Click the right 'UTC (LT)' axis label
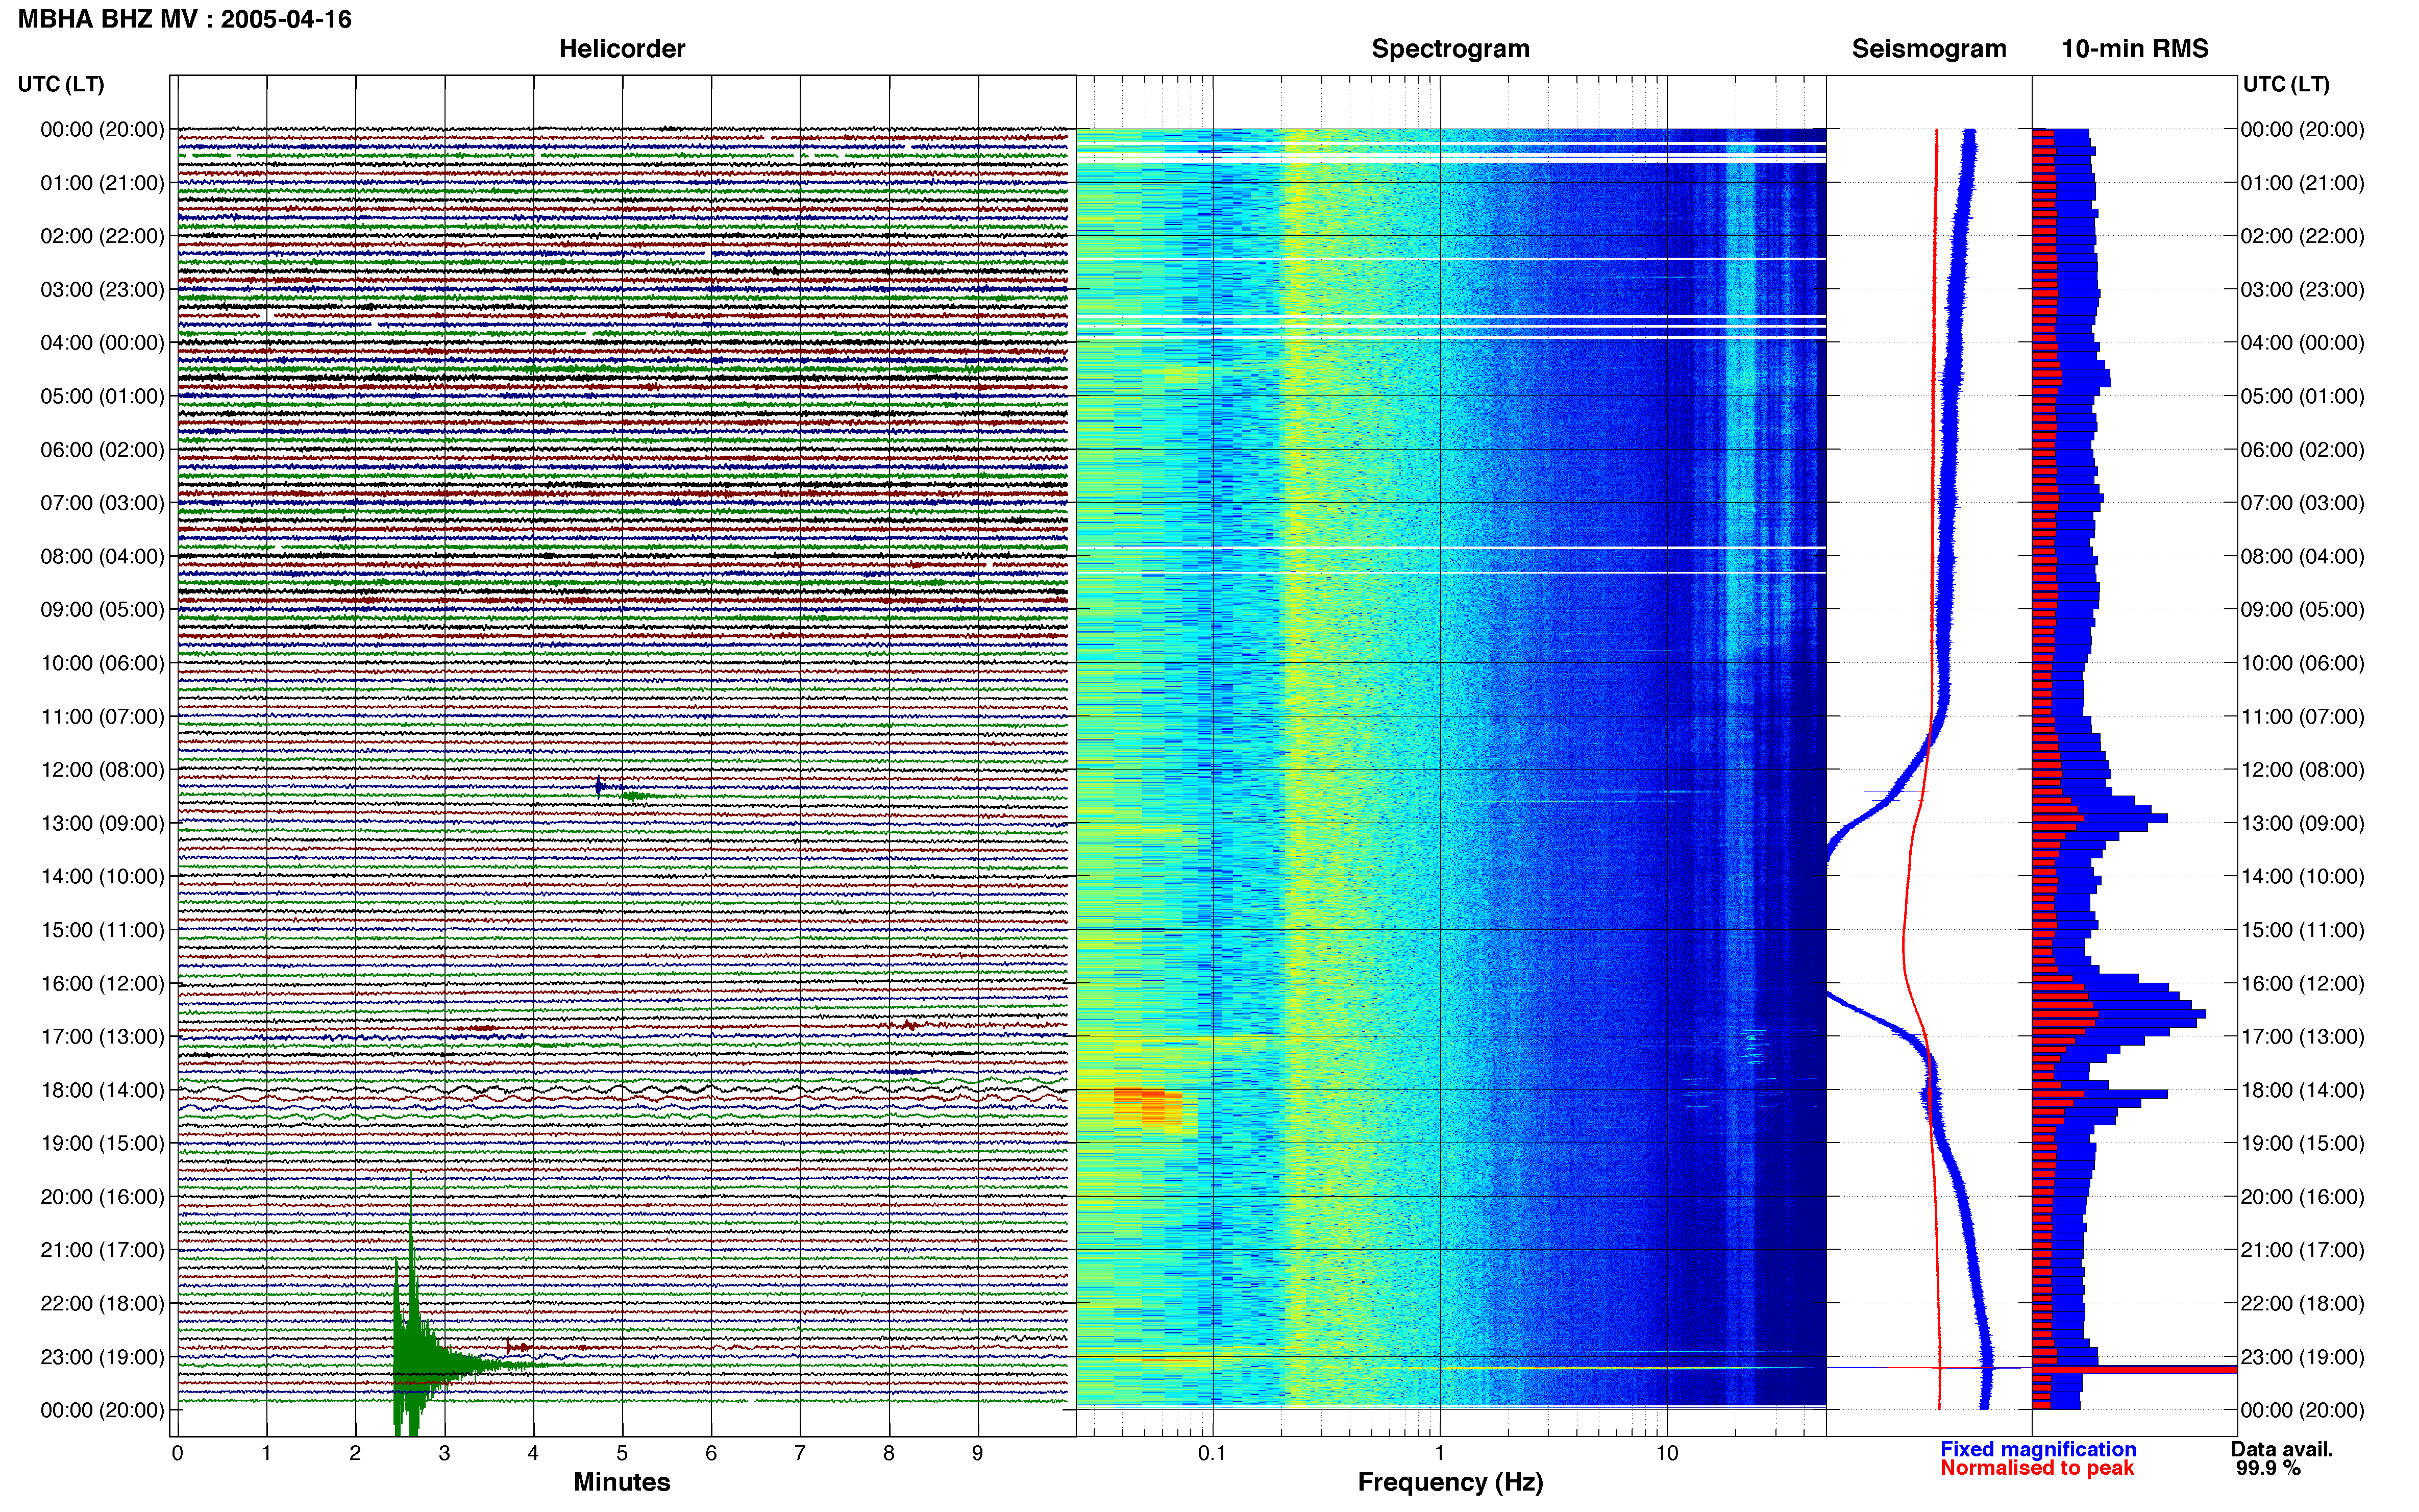This screenshot has height=1512, width=2419. [x=2286, y=84]
